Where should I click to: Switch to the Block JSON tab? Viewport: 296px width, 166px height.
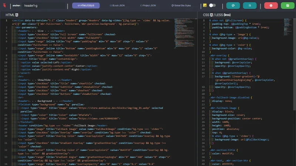(x=117, y=6)
